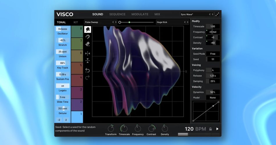This screenshot has width=276, height=145.
Task: Click the vertical mirror flip icon
Action: pos(88,61)
